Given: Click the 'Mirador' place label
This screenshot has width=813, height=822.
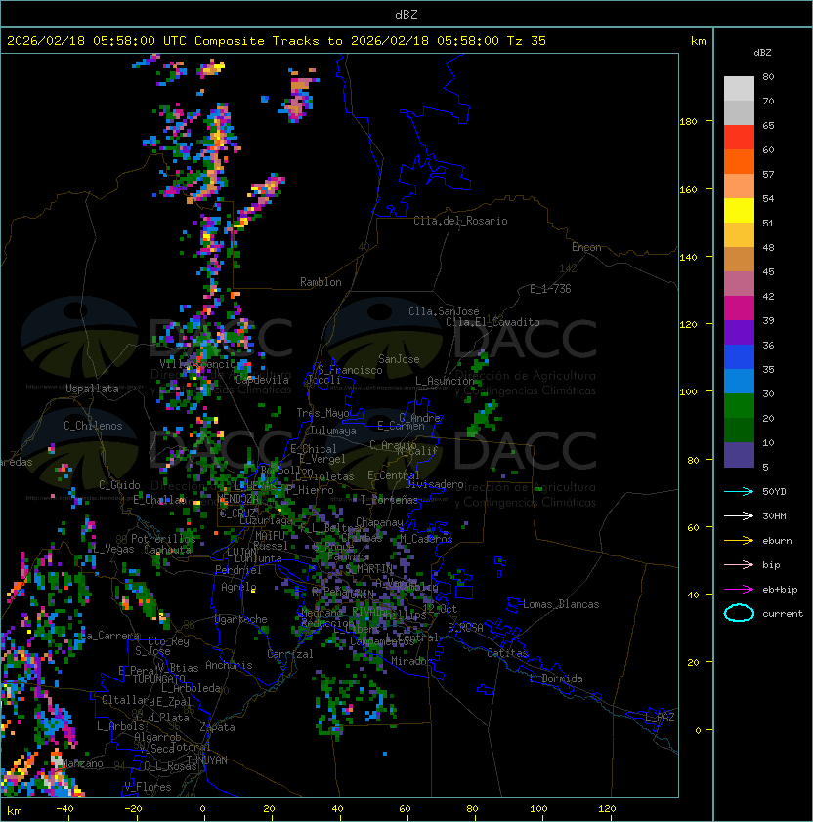Looking at the screenshot, I should click(x=411, y=661).
